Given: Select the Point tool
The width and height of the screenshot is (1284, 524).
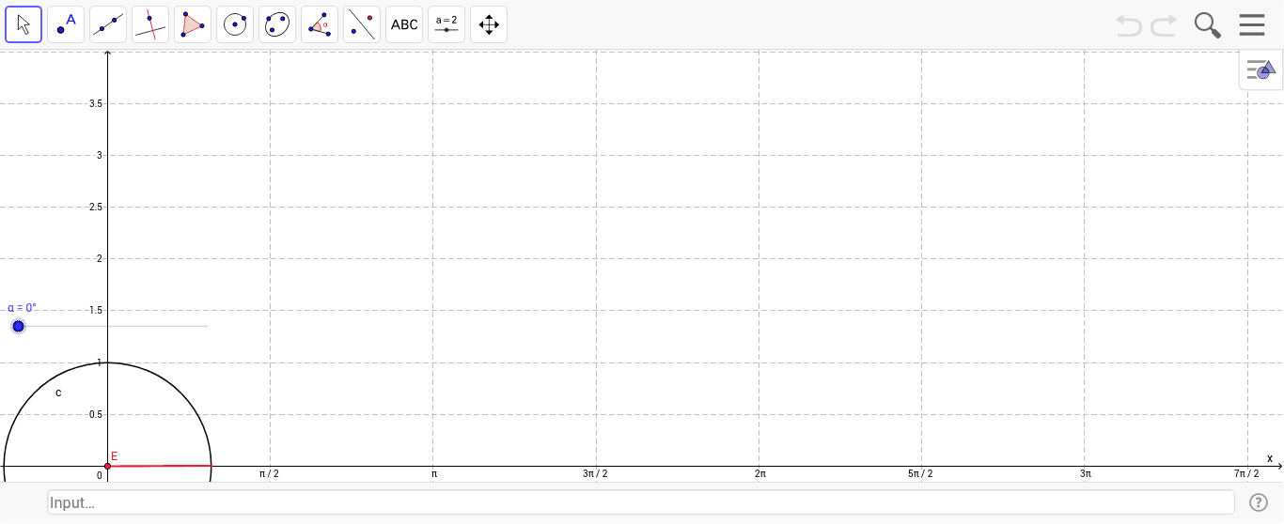Looking at the screenshot, I should [x=66, y=24].
